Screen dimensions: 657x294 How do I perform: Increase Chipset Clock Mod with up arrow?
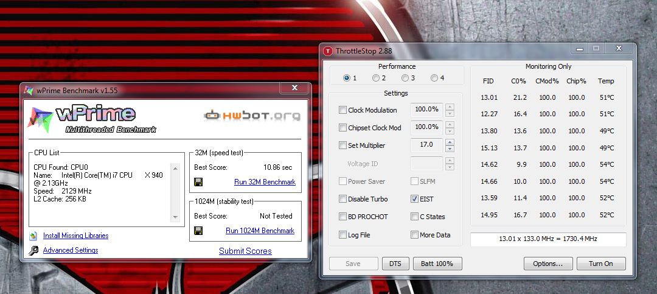450,125
